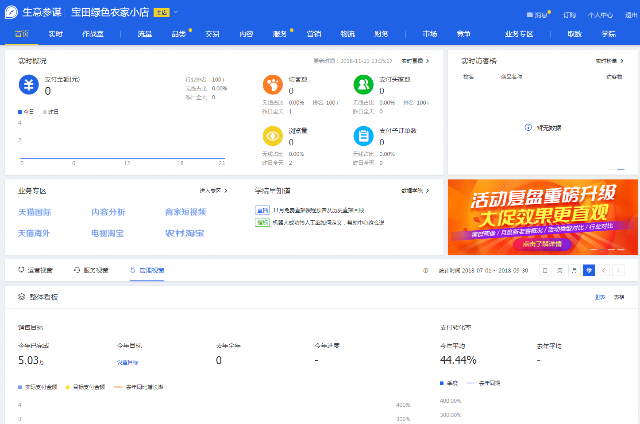Open the 物流 nav tab

347,34
